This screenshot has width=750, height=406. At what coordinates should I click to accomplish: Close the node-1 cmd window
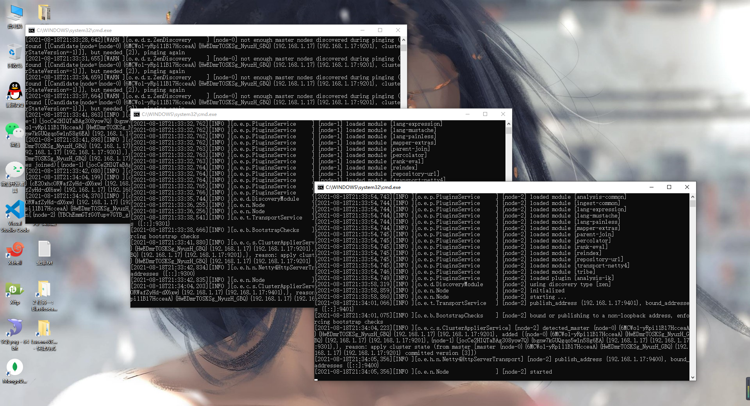[x=503, y=114]
